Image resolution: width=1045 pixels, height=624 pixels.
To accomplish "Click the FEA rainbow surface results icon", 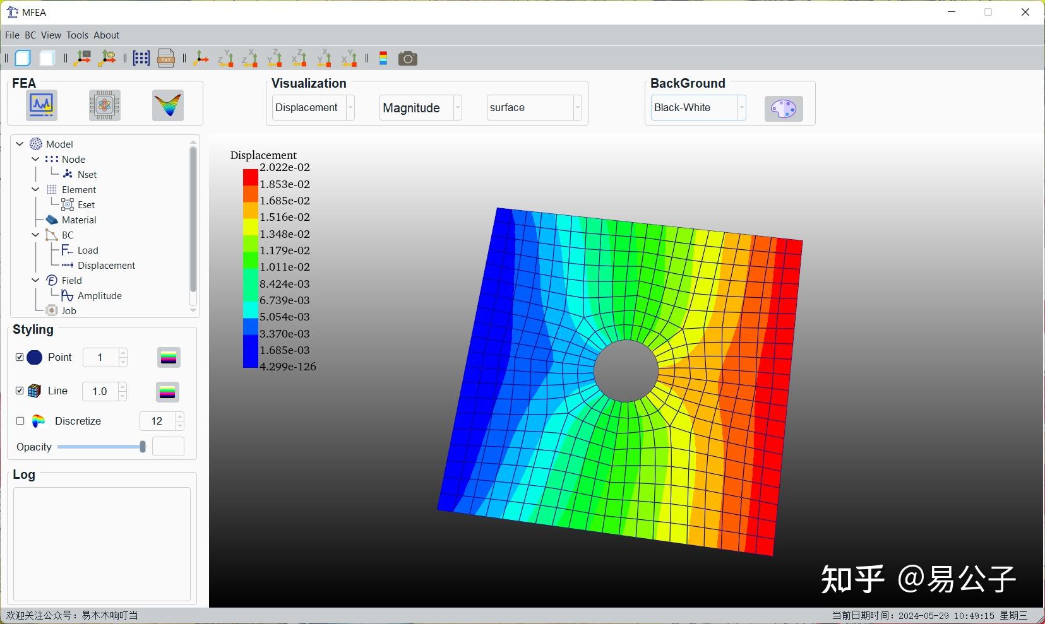I will click(x=168, y=105).
